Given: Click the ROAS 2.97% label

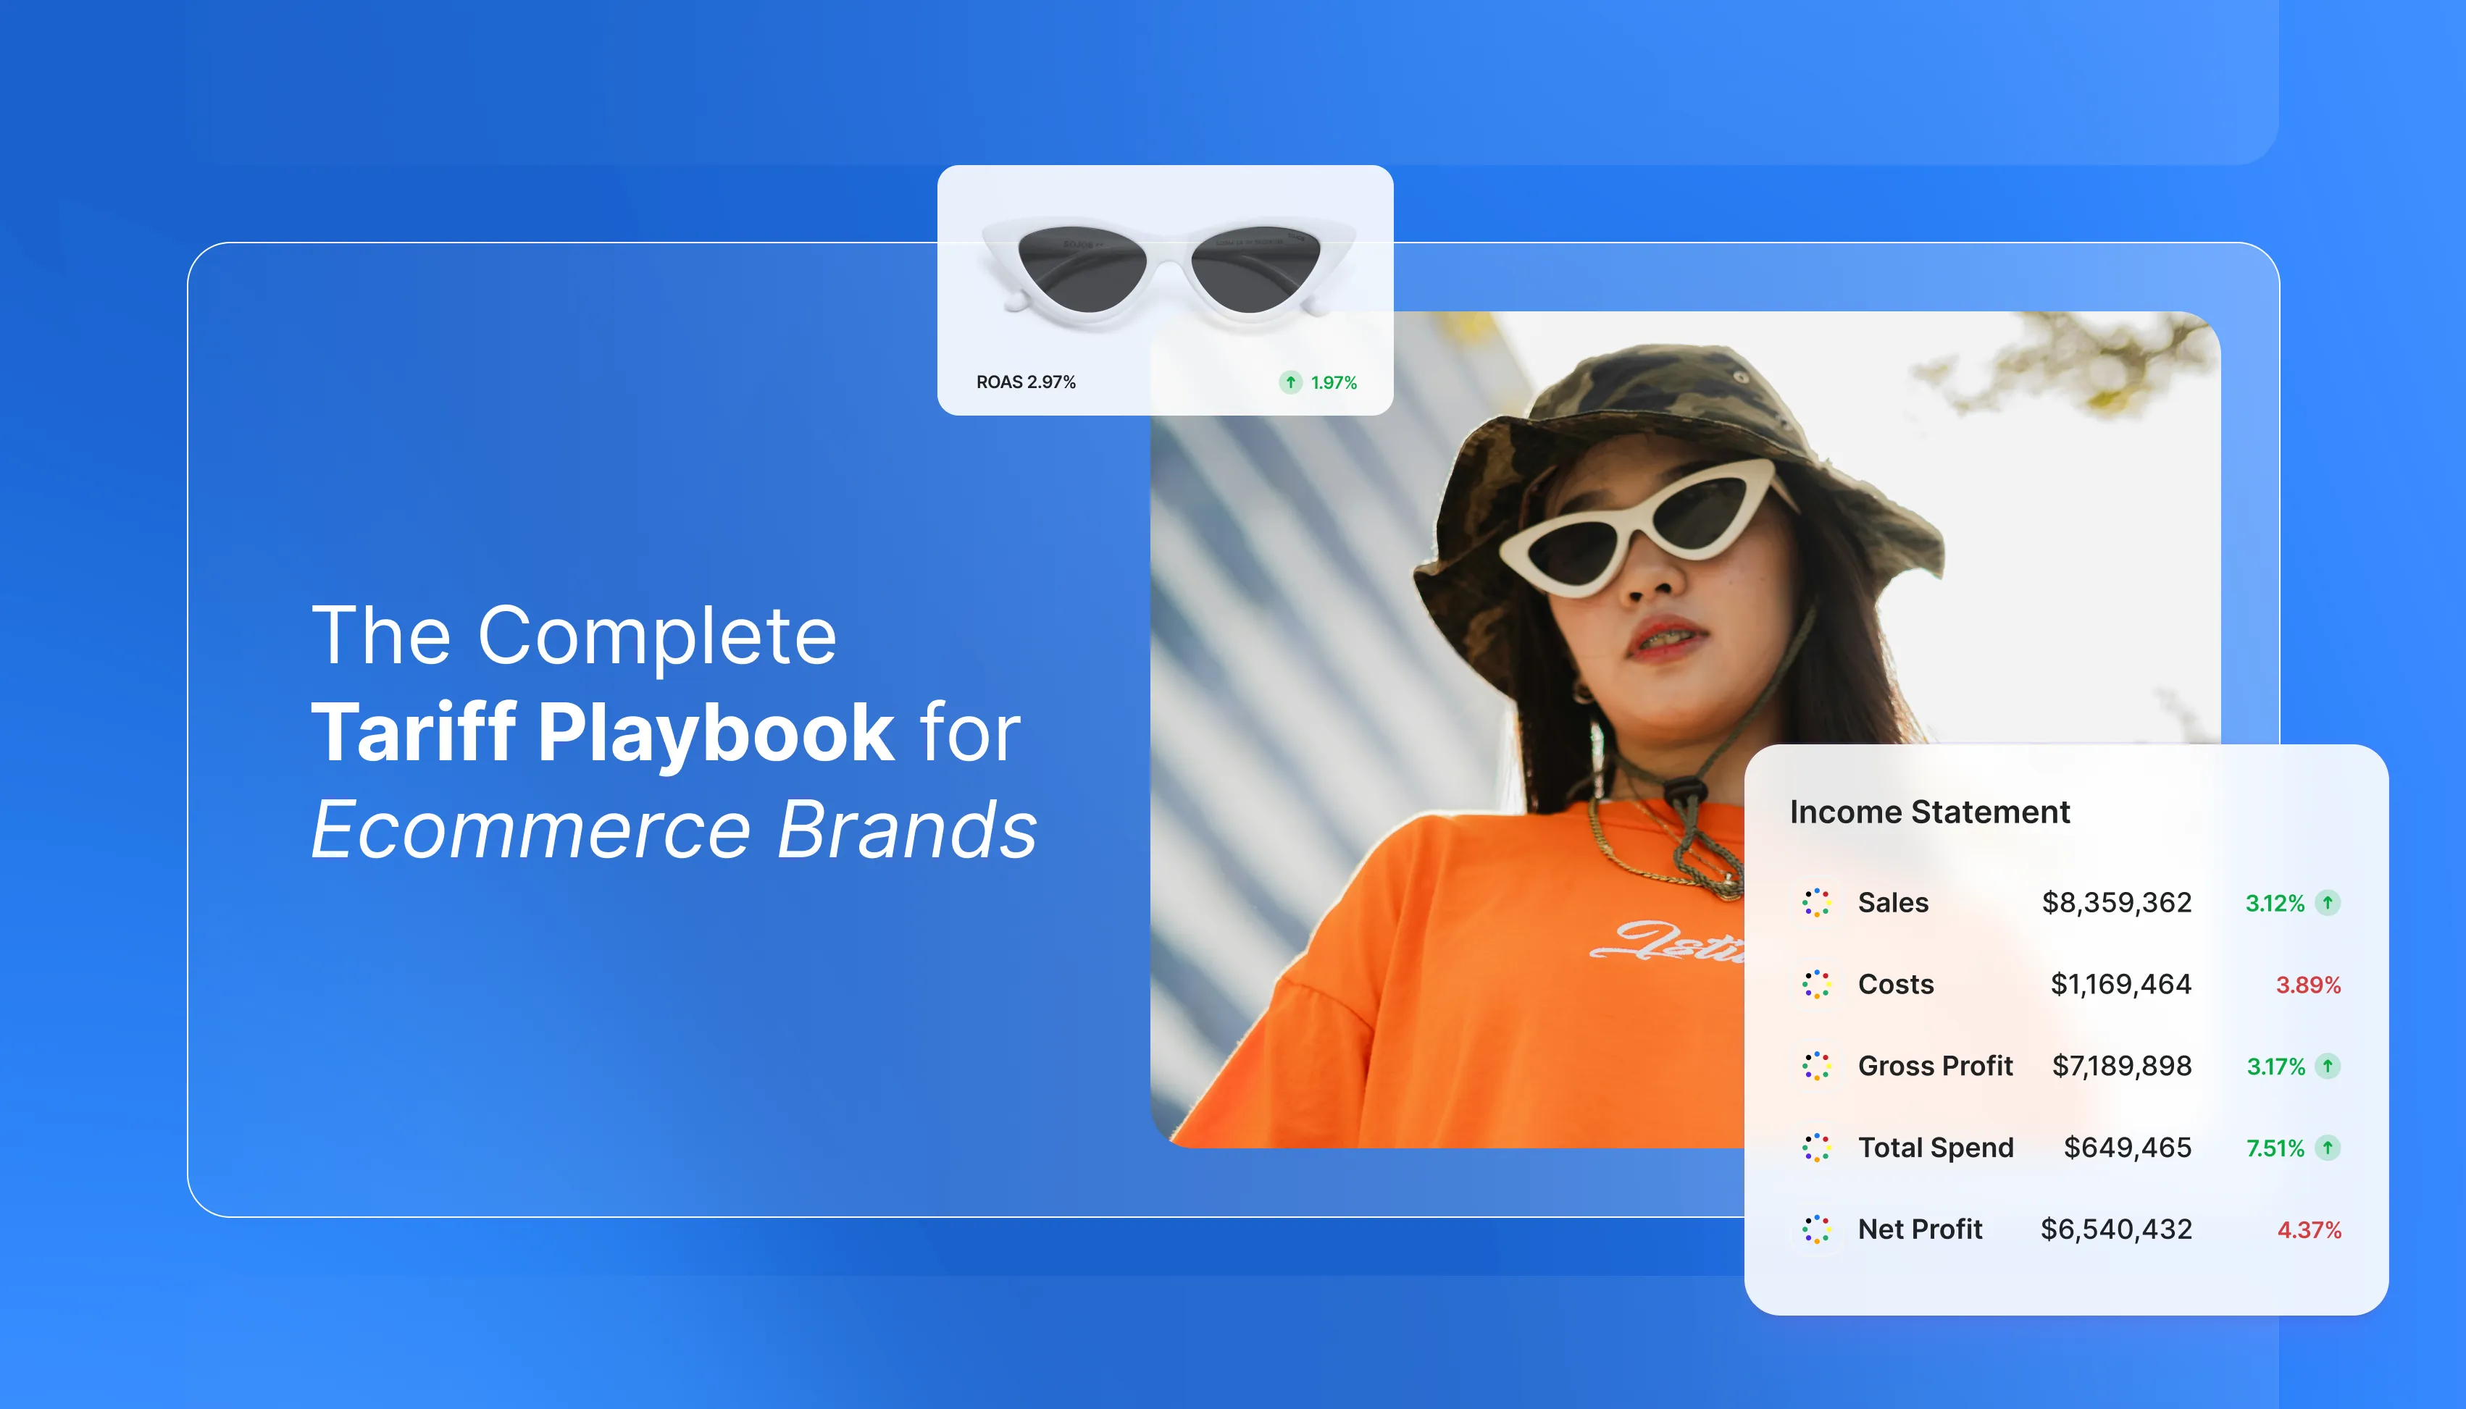Looking at the screenshot, I should coord(1025,382).
